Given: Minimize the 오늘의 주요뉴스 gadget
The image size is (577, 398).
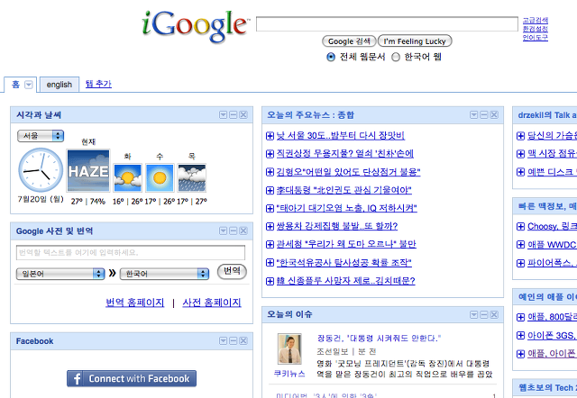Looking at the screenshot, I should 484,115.
